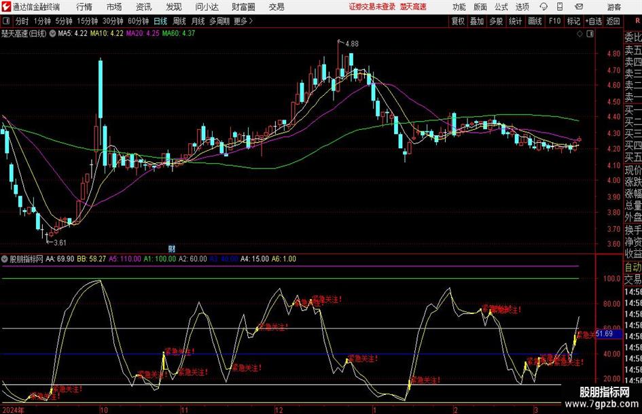Viewport: 642px width, 414px height.
Task: Switch to the 5分钟 period tab
Action: click(64, 21)
